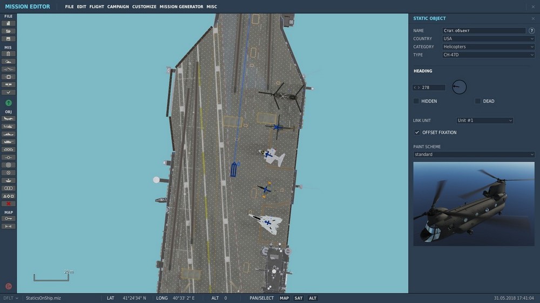Click the red X delete tool
This screenshot has width=540, height=303.
coord(8,204)
